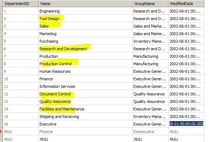
Task: Click the Name column header
Action: [x=85, y=4]
